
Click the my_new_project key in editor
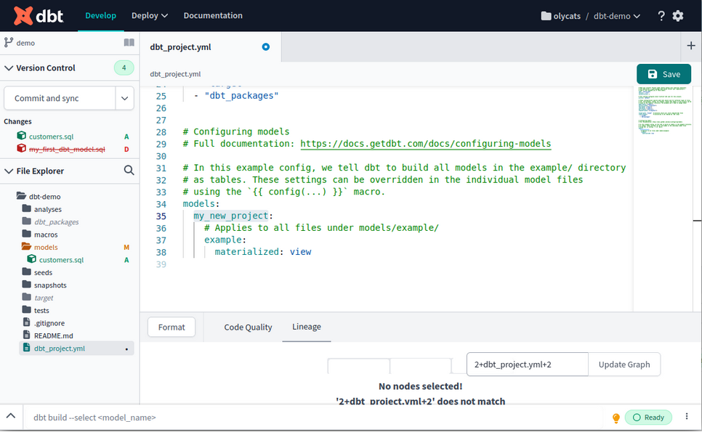(230, 216)
